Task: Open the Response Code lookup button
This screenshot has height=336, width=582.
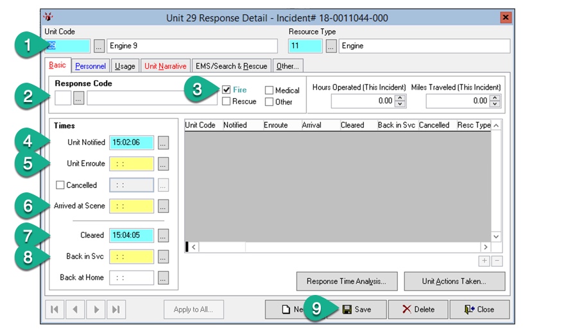Action: [78, 98]
